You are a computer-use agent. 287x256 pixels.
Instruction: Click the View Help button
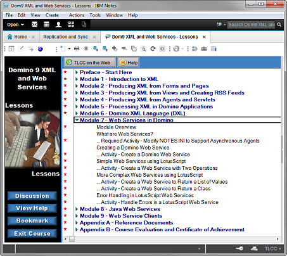point(32,208)
